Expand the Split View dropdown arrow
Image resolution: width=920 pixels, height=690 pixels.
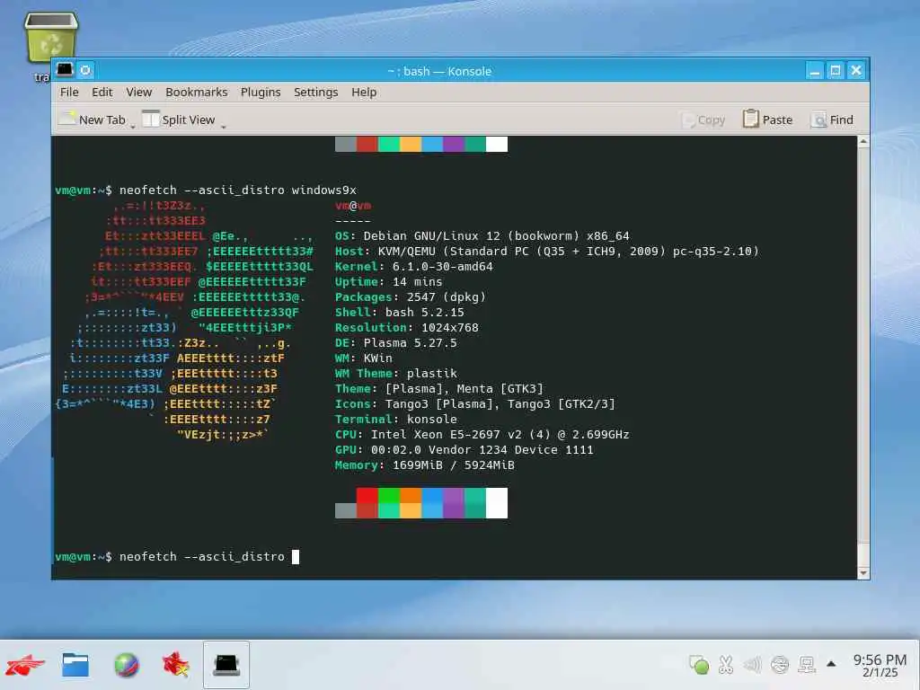tap(223, 126)
